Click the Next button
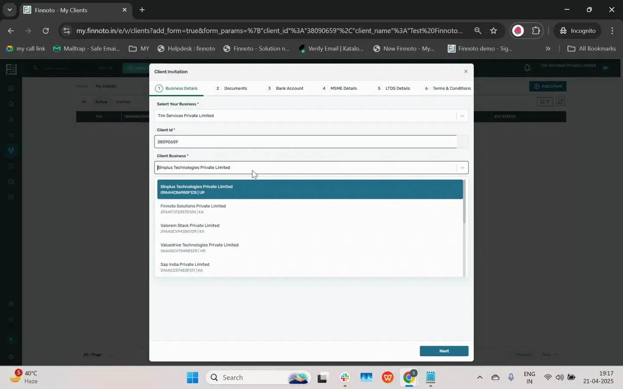This screenshot has width=623, height=389. (444, 351)
